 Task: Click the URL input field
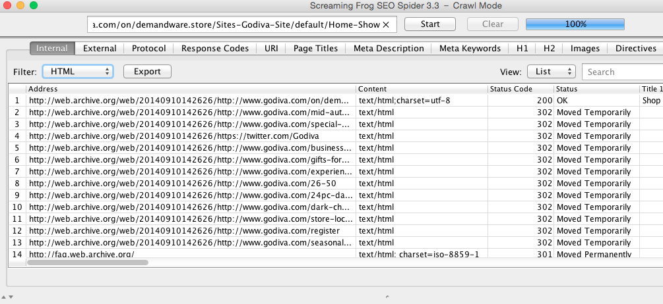click(242, 24)
